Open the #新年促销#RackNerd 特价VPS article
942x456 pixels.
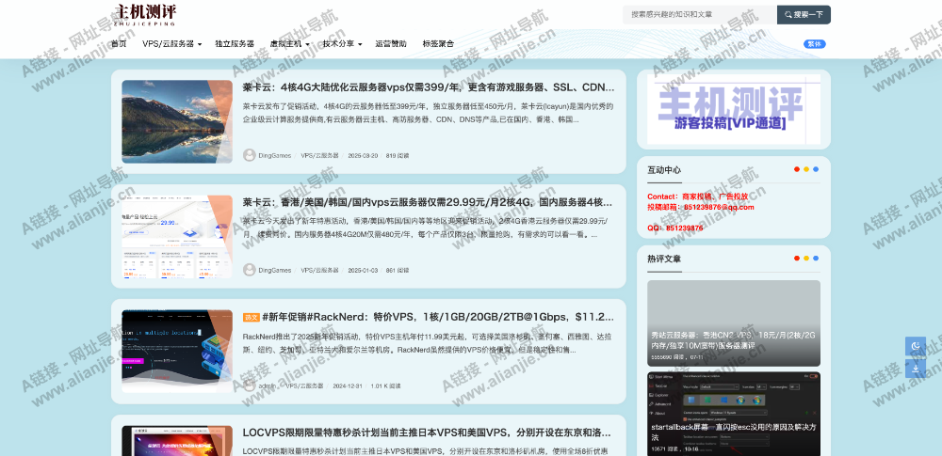coord(438,318)
